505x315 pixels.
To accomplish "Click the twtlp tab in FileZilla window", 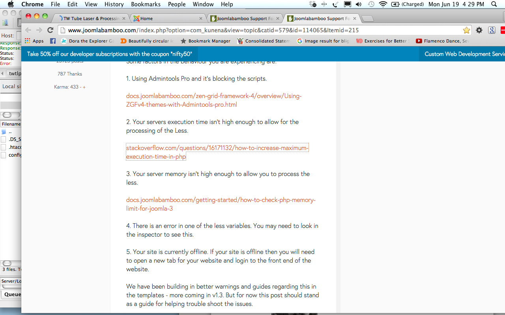I will point(15,74).
